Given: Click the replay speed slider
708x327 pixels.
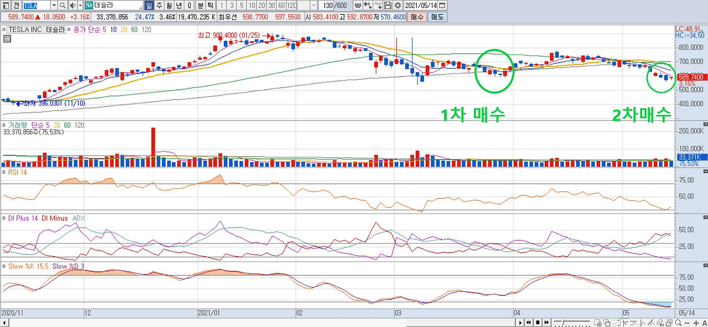Looking at the screenshot, I should pyautogui.click(x=572, y=323).
